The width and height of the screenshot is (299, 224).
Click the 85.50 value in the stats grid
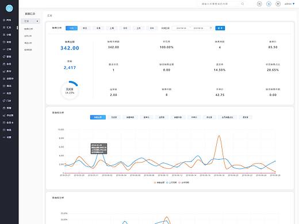[x=273, y=47]
